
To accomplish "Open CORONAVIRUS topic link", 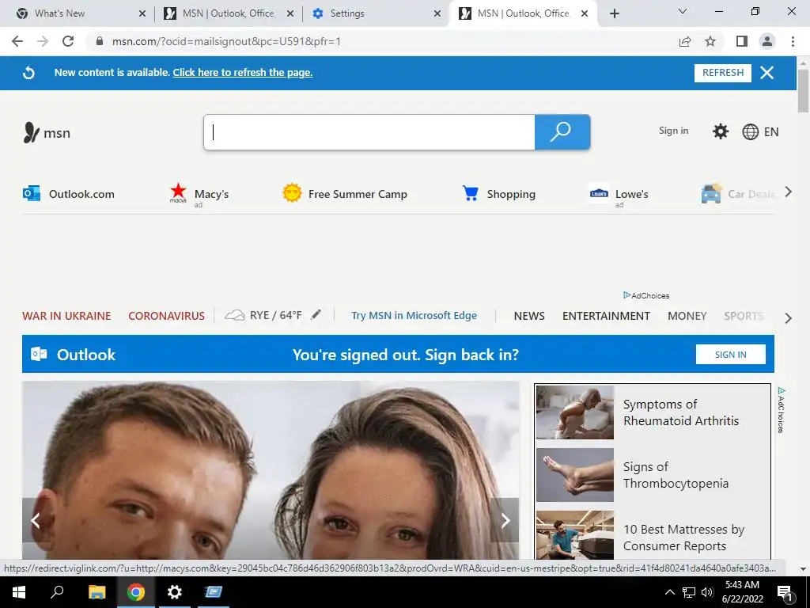I will [166, 316].
